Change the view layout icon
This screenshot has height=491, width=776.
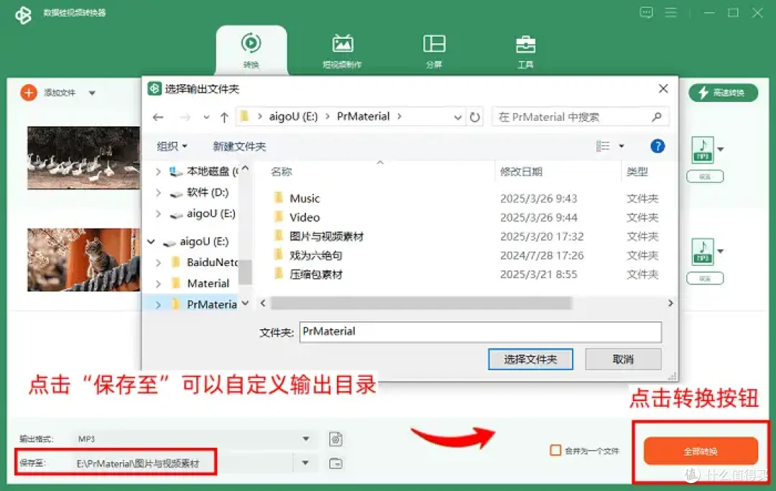click(x=603, y=146)
